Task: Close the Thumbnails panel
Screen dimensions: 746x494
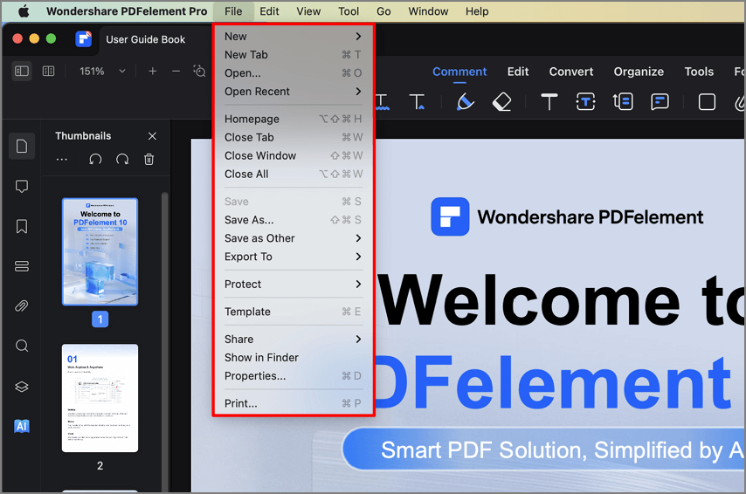Action: tap(152, 136)
